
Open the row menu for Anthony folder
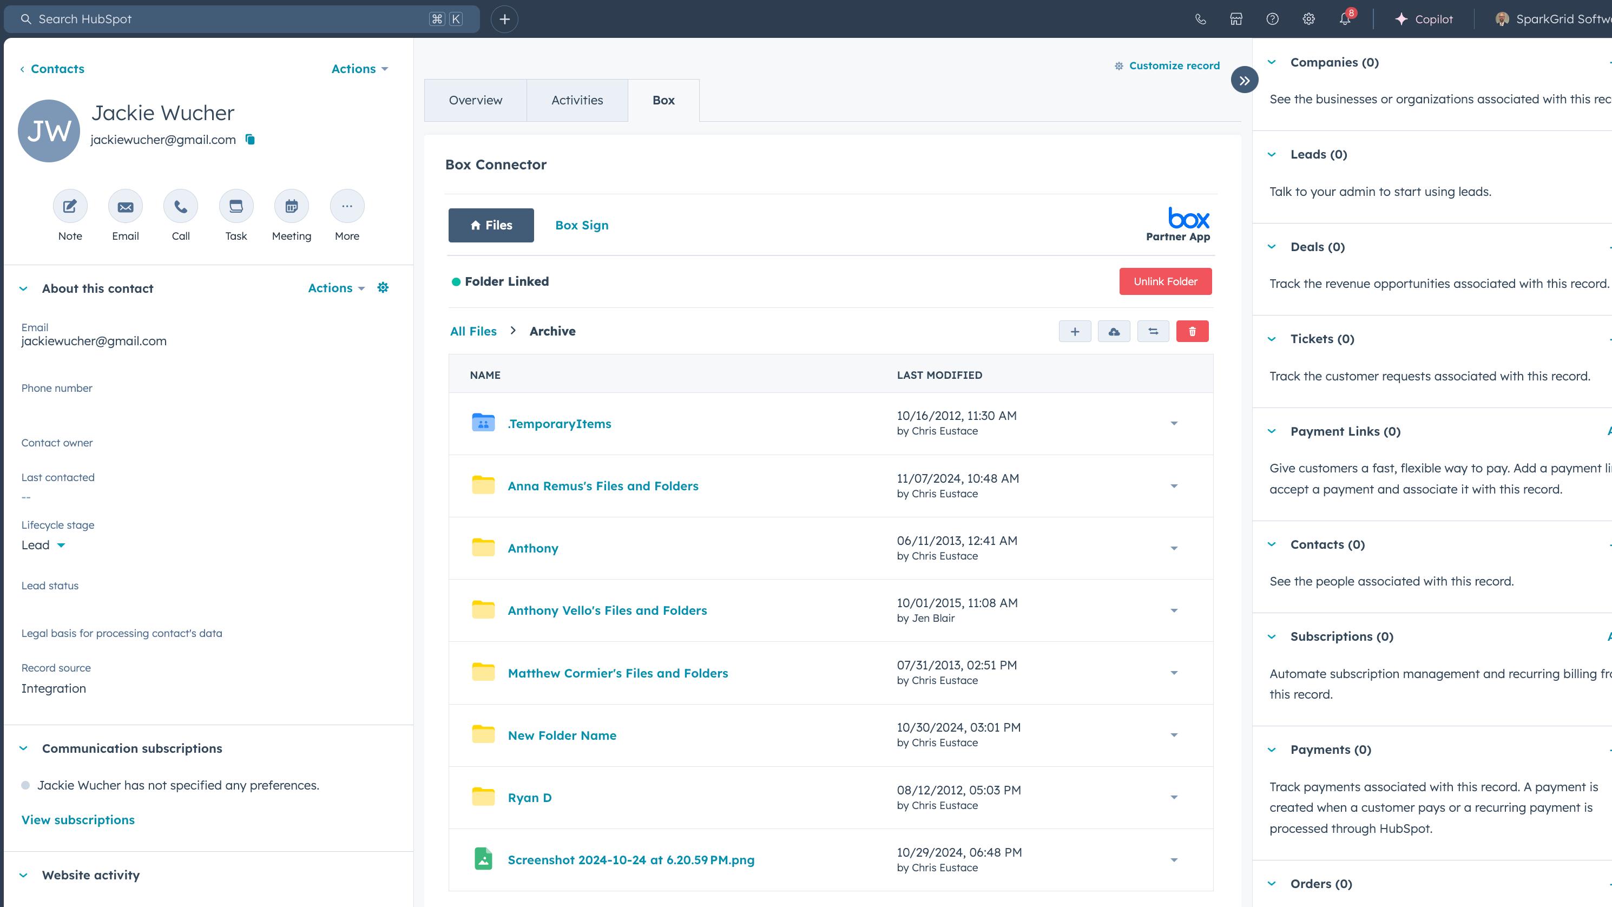coord(1174,548)
